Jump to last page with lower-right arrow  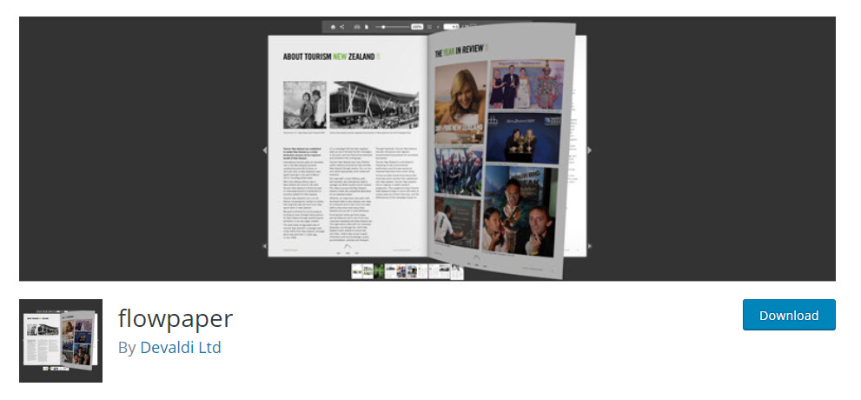coord(590,246)
